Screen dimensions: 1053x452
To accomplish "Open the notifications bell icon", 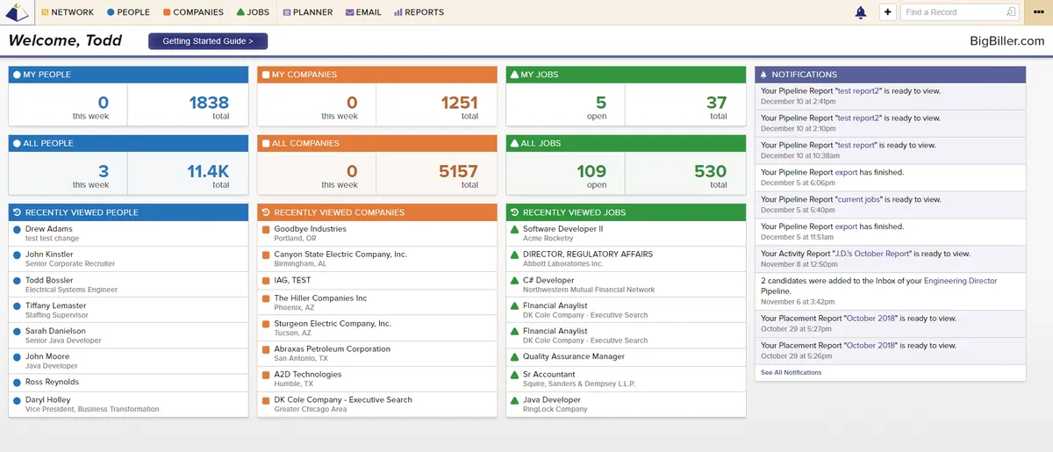I will pyautogui.click(x=860, y=12).
